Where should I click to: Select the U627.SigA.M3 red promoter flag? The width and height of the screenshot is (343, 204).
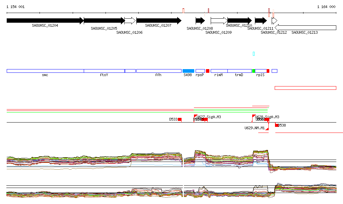[195, 117]
